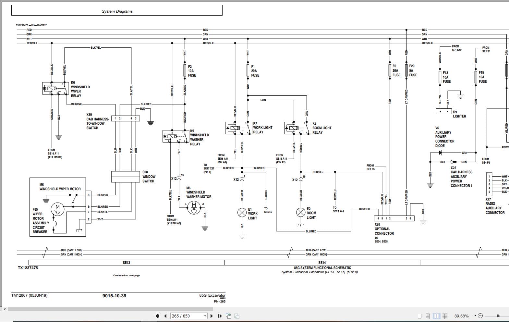Open the zoom level dropdown arrow
The height and width of the screenshot is (322, 509).
click(x=475, y=316)
